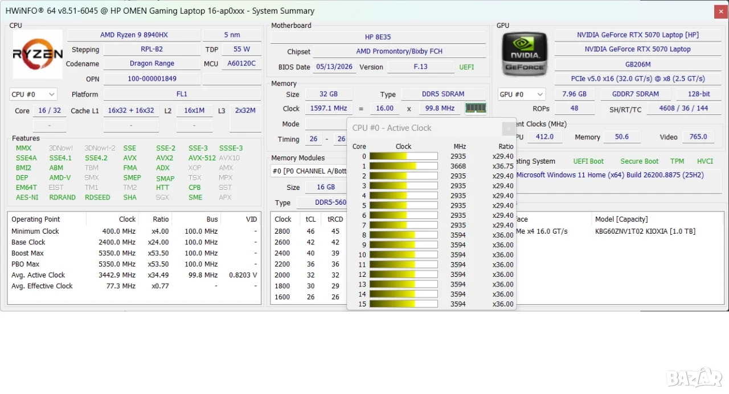The height and width of the screenshot is (394, 729).
Task: Click the ROPs value 48
Action: (x=574, y=109)
